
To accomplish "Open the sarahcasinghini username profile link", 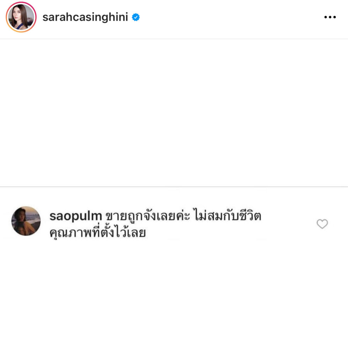I will pyautogui.click(x=85, y=17).
